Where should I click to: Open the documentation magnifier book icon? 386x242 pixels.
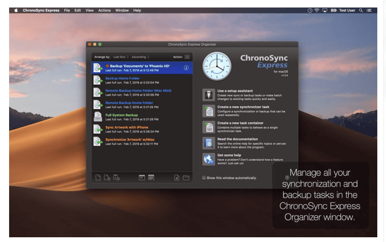point(209,143)
